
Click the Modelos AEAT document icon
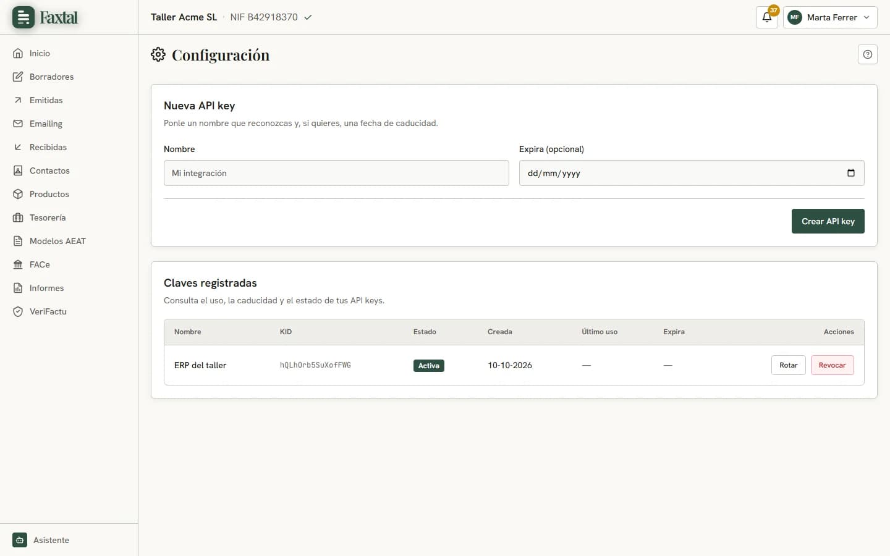[x=18, y=241]
